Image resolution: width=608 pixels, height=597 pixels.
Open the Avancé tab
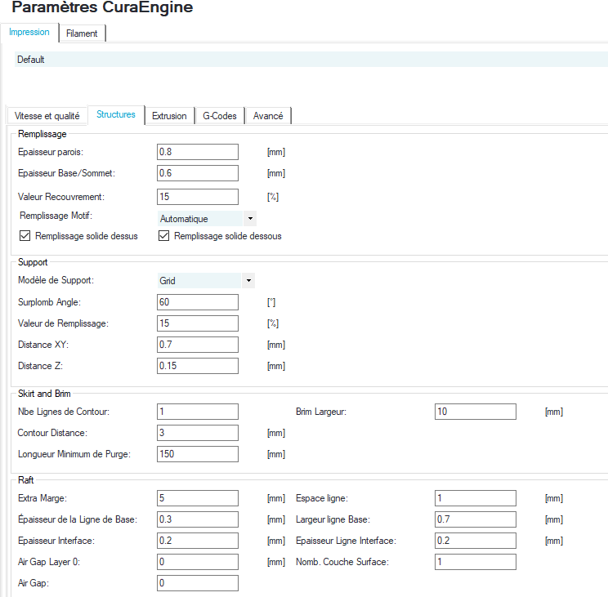(x=268, y=116)
